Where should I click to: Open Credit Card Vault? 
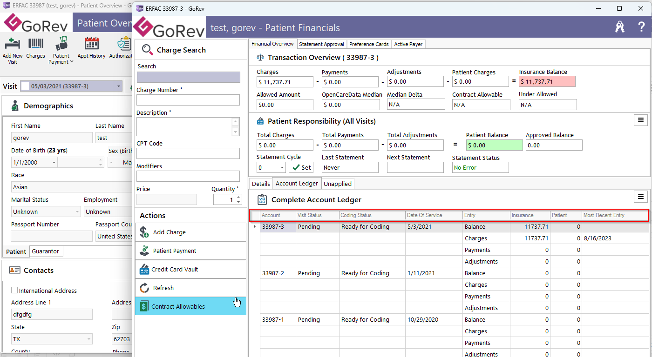pyautogui.click(x=190, y=269)
